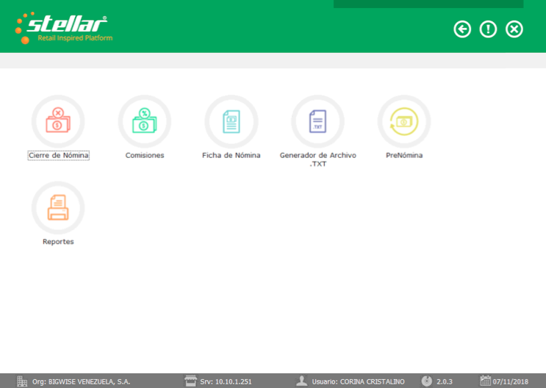Open the Reportes printer icon

coord(58,207)
